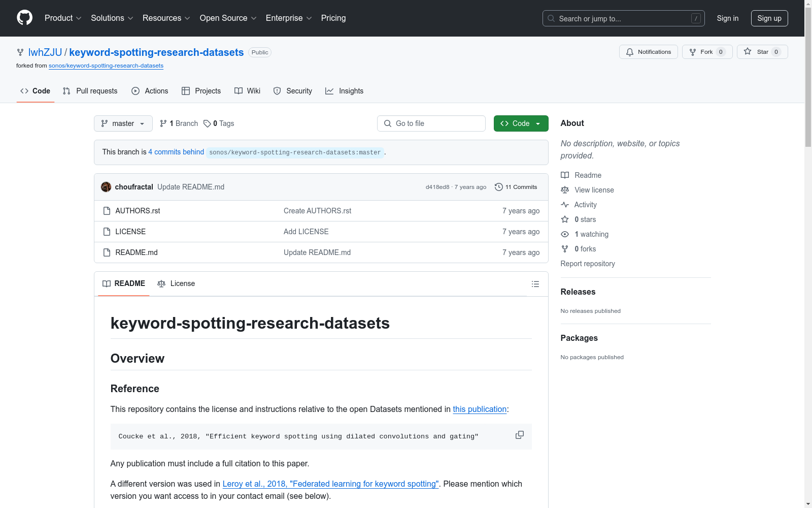
Task: Expand the Solutions menu
Action: tap(112, 18)
